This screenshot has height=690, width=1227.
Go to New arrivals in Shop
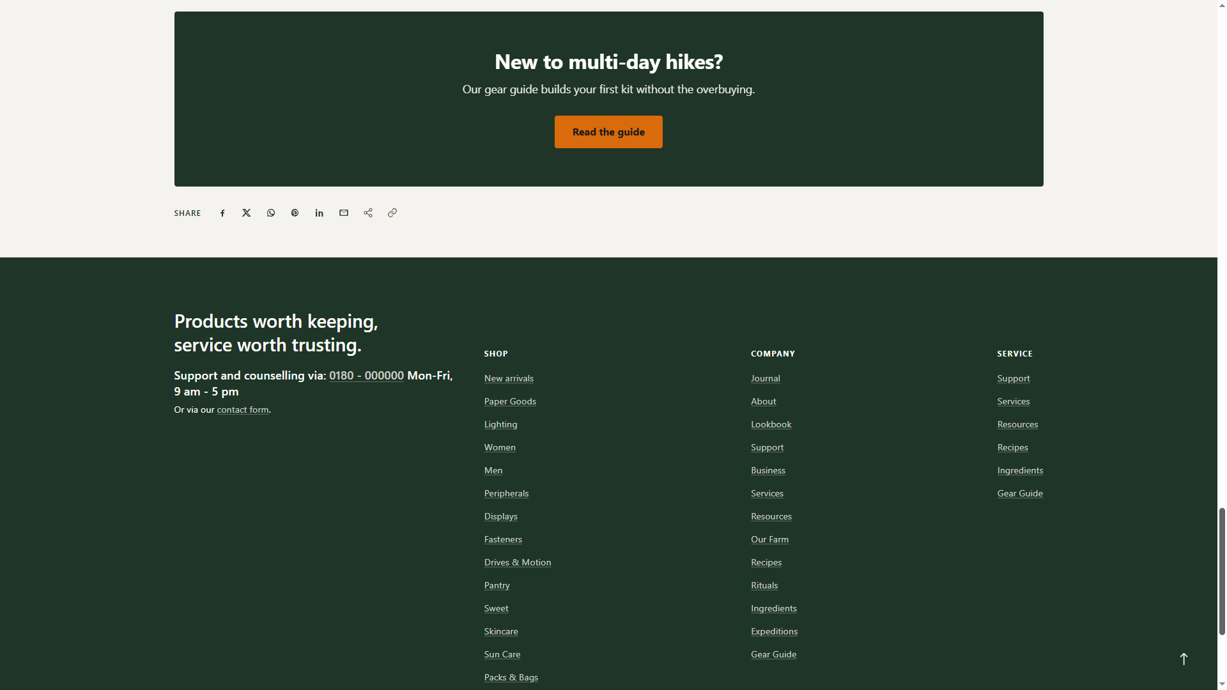pos(509,379)
